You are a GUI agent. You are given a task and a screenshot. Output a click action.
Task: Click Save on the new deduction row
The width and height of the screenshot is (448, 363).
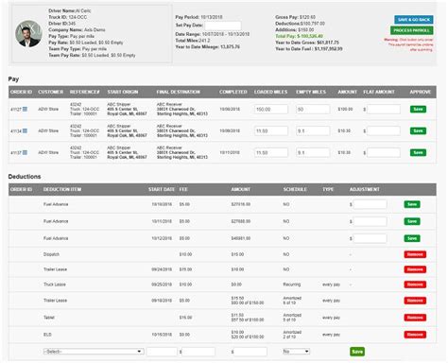point(357,352)
